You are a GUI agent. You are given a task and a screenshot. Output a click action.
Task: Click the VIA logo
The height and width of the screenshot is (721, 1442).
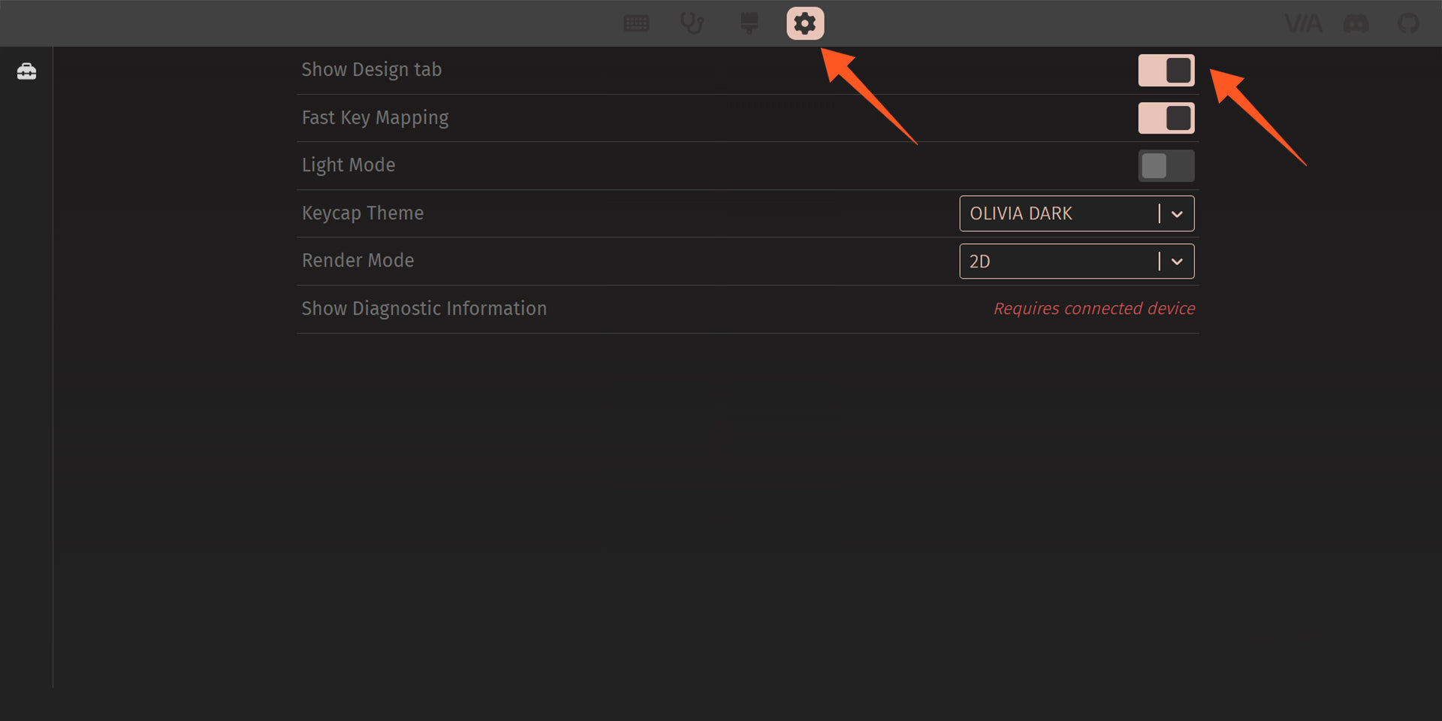1303,23
